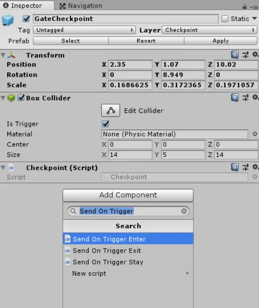
Task: Click the component search text field
Action: (x=128, y=211)
